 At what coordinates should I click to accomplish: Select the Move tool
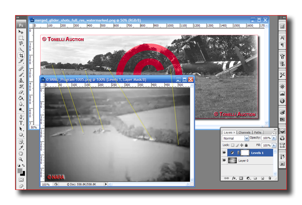tap(21, 32)
